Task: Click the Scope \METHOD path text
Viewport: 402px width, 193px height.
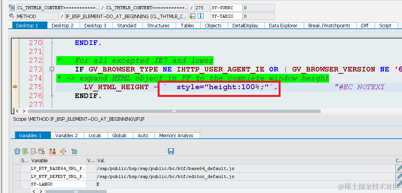Action: pos(79,119)
